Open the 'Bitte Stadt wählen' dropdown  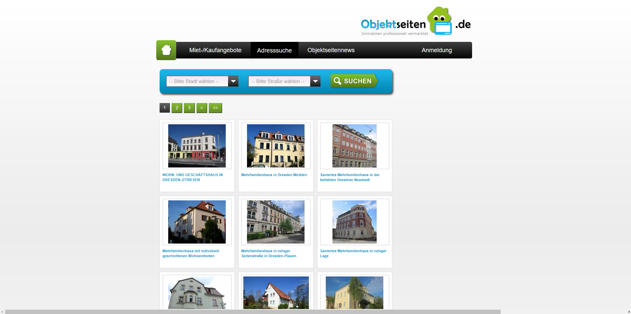point(202,81)
